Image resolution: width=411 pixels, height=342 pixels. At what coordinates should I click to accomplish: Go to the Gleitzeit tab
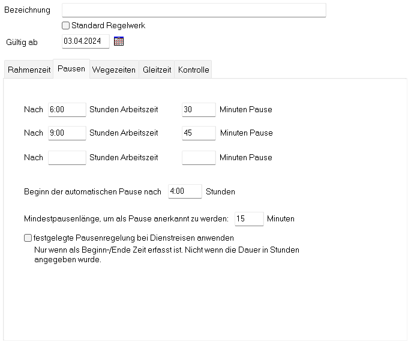tap(157, 70)
